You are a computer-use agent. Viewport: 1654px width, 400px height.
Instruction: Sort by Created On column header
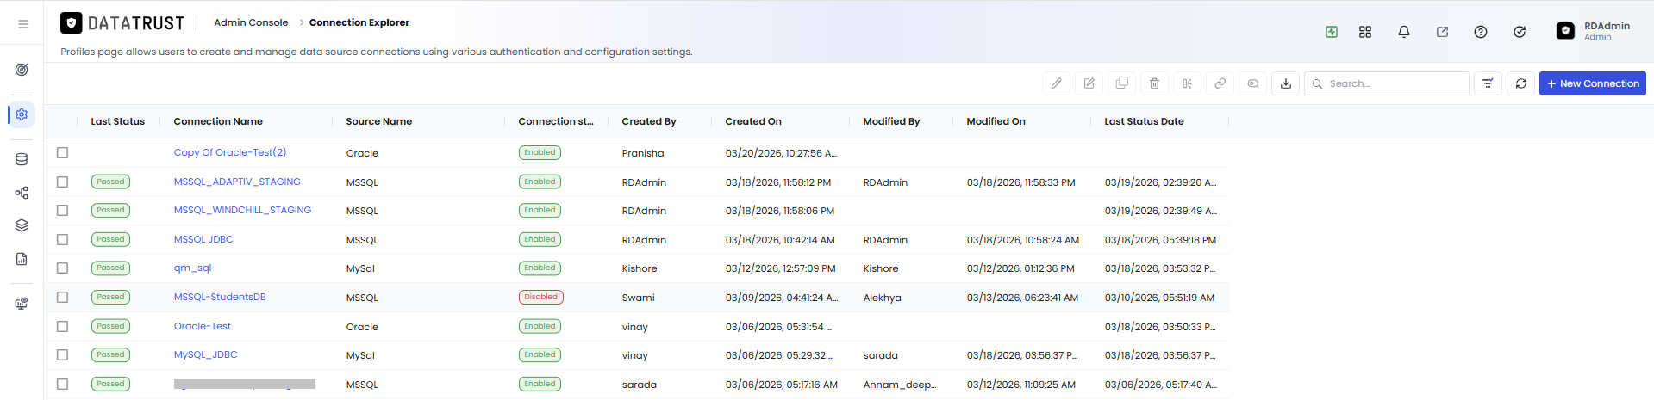(753, 121)
